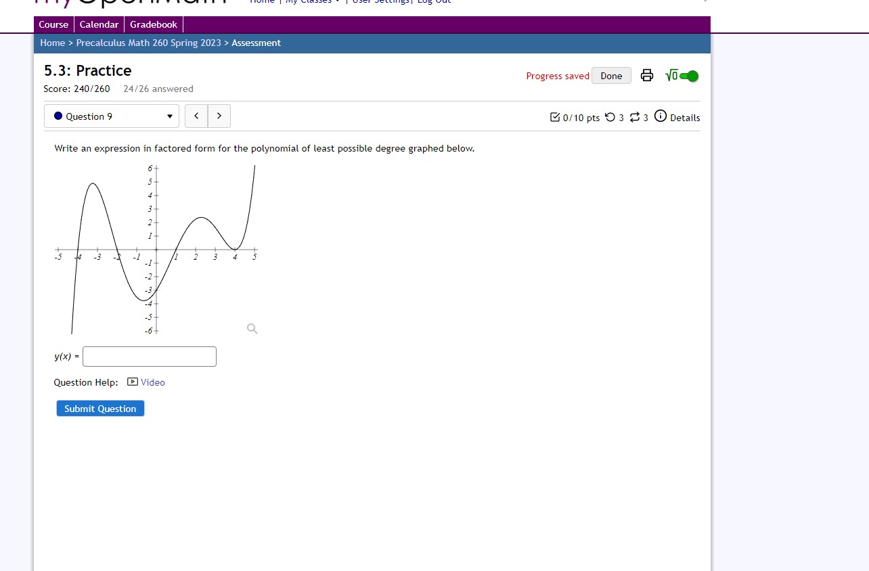Toggle the green switch next to √0
Image resolution: width=869 pixels, height=571 pixels.
688,75
